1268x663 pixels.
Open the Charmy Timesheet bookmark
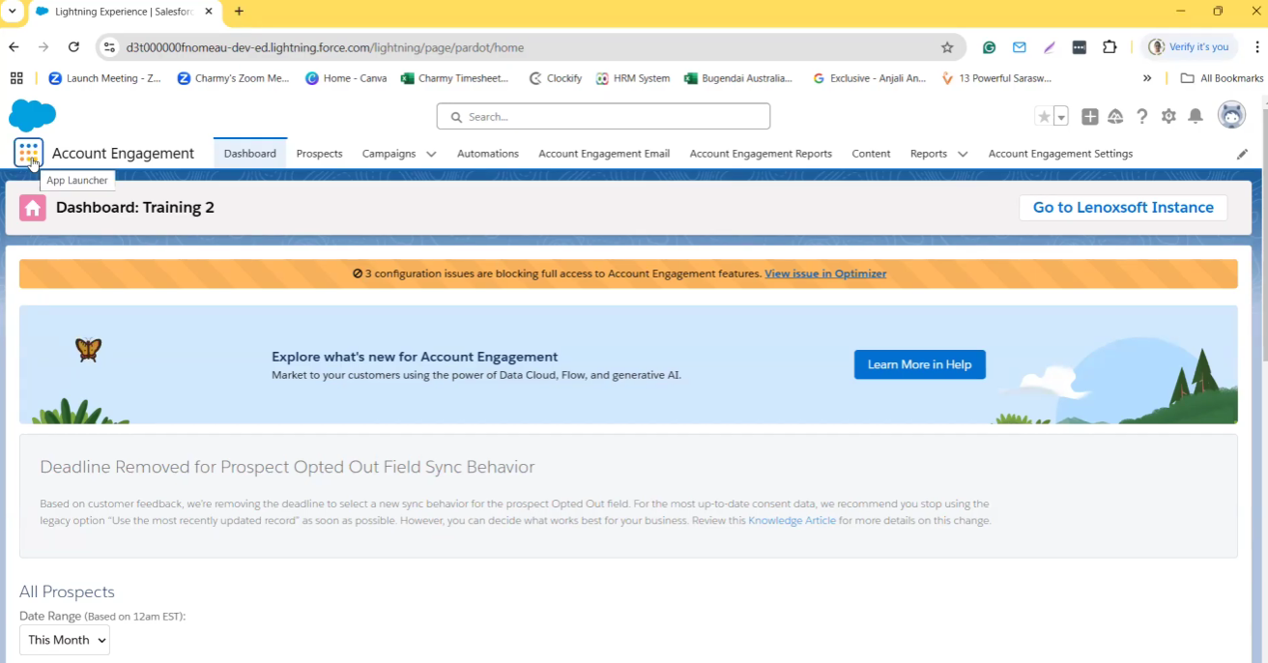click(456, 78)
